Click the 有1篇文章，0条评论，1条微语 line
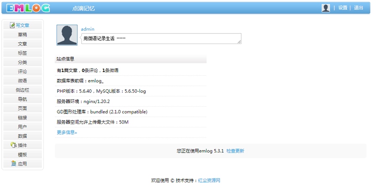This screenshot has height=189, width=378. pyautogui.click(x=87, y=70)
